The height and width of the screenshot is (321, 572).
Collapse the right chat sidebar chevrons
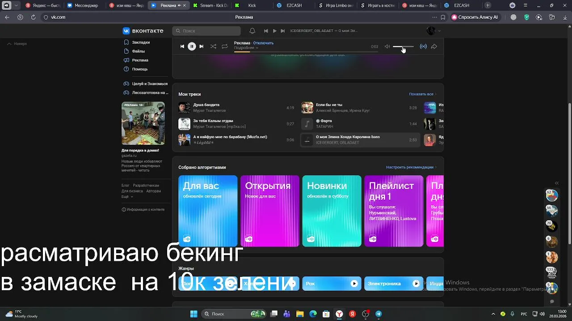pyautogui.click(x=557, y=183)
